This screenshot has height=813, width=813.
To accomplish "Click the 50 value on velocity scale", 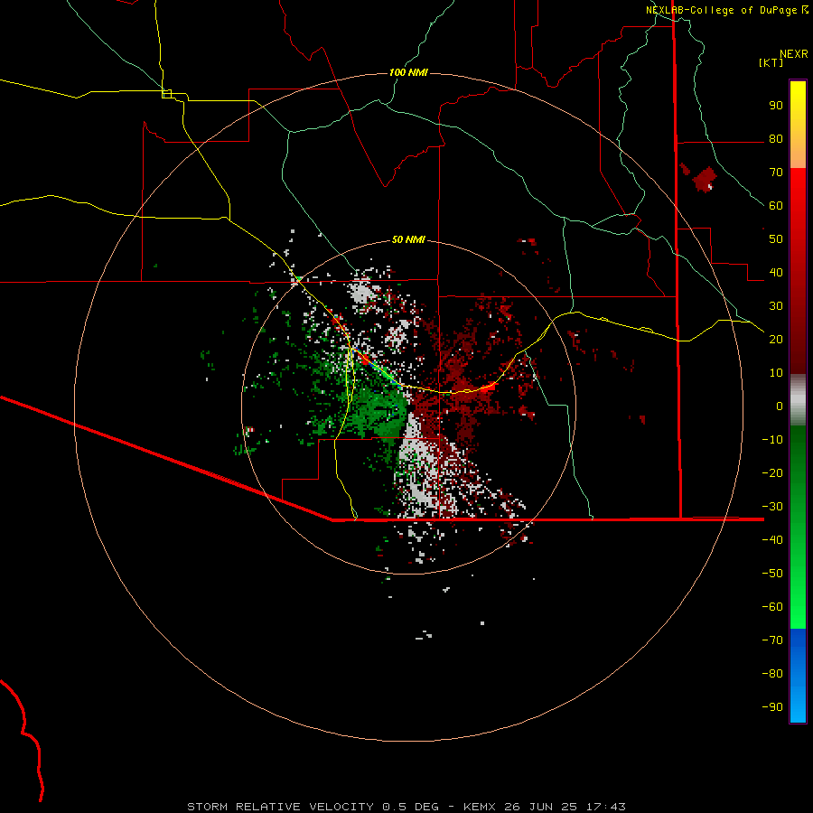I will click(776, 239).
